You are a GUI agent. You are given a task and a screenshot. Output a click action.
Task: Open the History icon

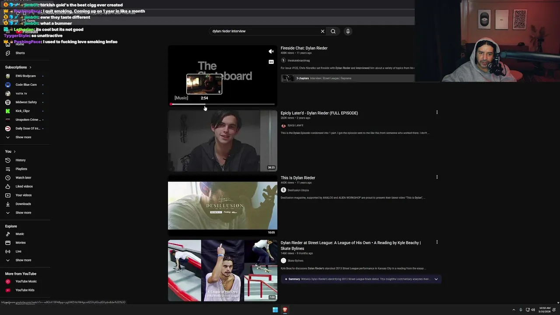(x=7, y=160)
